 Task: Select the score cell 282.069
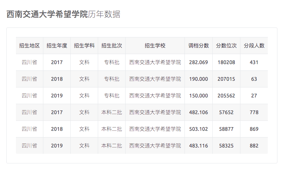point(199,62)
